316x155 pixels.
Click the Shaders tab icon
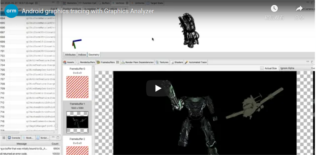(172, 62)
